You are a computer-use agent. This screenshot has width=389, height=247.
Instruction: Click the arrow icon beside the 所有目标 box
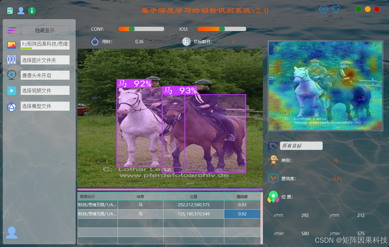(273, 146)
